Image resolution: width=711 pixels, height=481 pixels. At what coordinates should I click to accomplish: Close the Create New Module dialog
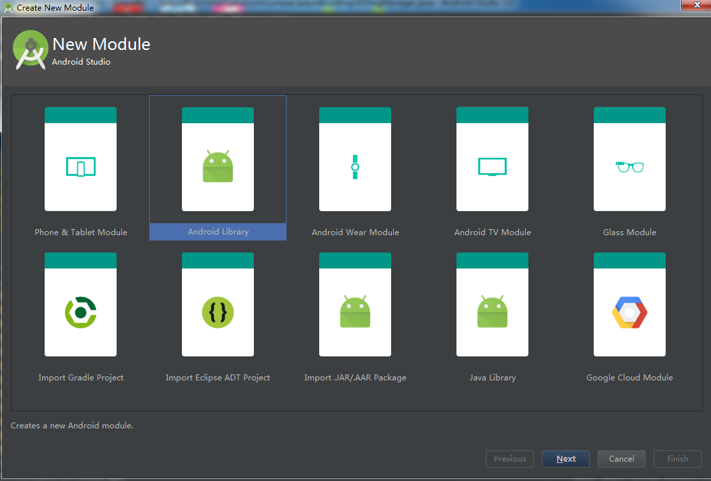point(697,5)
